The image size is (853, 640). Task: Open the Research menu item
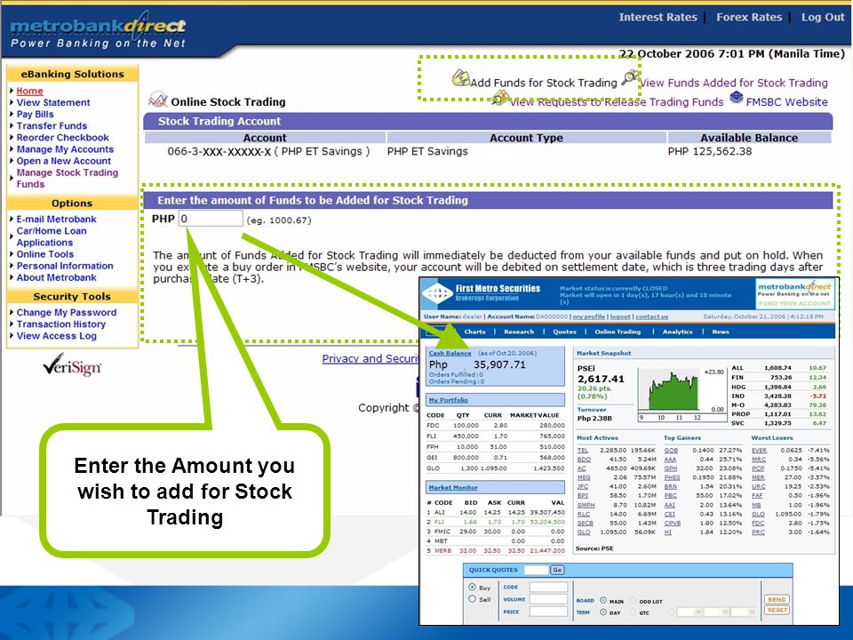click(x=518, y=332)
